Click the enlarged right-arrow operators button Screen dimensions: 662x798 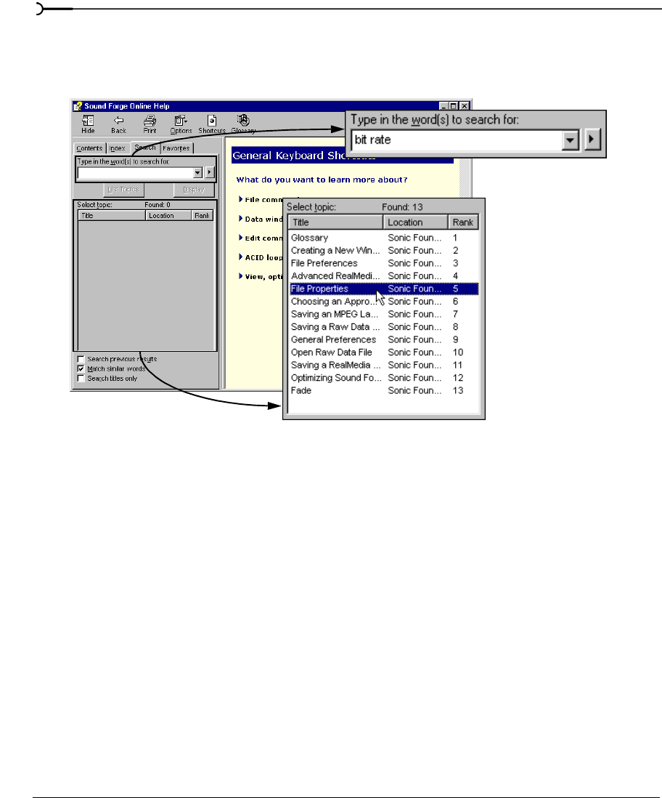tap(592, 139)
